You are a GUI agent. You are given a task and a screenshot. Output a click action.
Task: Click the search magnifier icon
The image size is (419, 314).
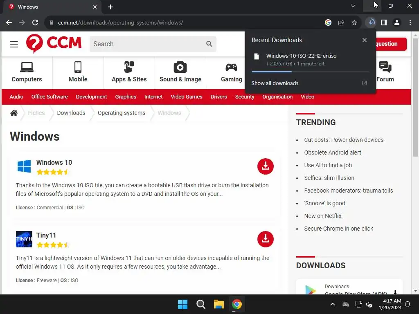point(209,44)
